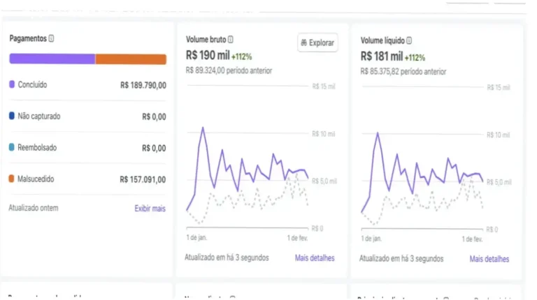Click the dark blue Não capturado legend dot
The height and width of the screenshot is (300, 537).
pos(12,116)
